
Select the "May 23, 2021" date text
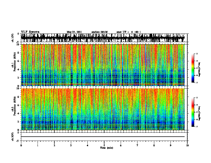[x=74, y=32]
